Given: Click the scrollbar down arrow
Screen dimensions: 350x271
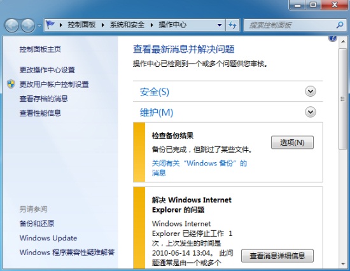Looking at the screenshot, I should (x=343, y=264).
